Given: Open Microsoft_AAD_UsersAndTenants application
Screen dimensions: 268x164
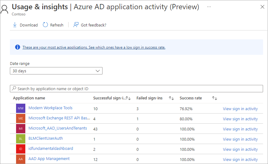Looking at the screenshot, I should point(58,128).
